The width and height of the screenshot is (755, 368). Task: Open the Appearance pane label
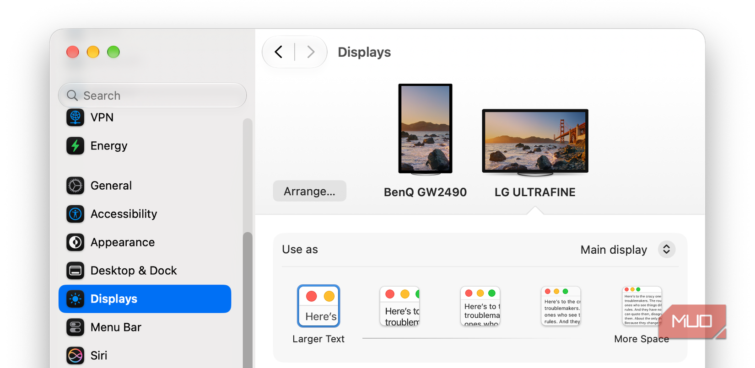point(123,242)
